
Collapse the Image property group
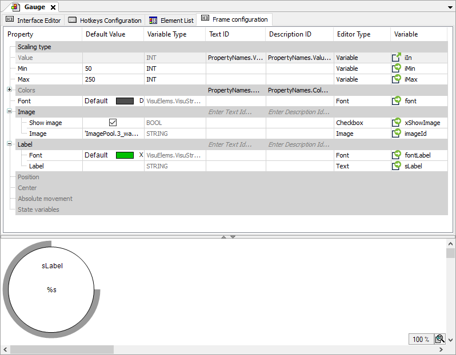9,112
